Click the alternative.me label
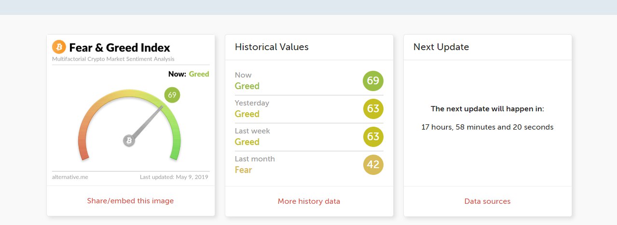This screenshot has height=225, width=617. tap(70, 177)
